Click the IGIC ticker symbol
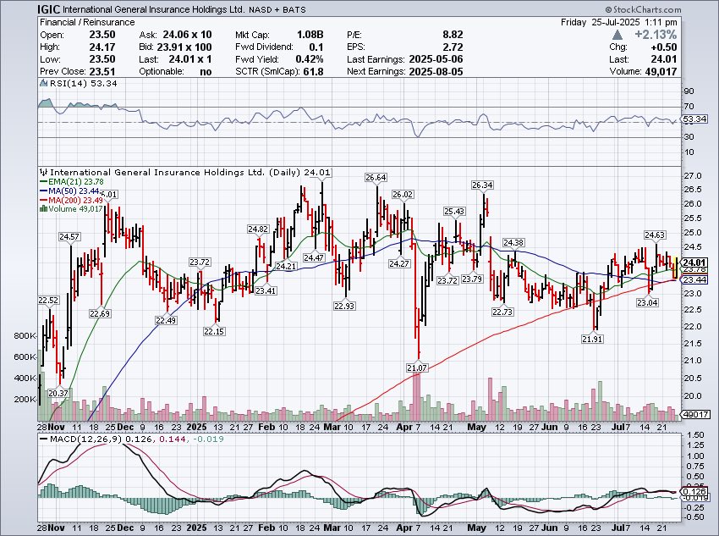 (48, 9)
